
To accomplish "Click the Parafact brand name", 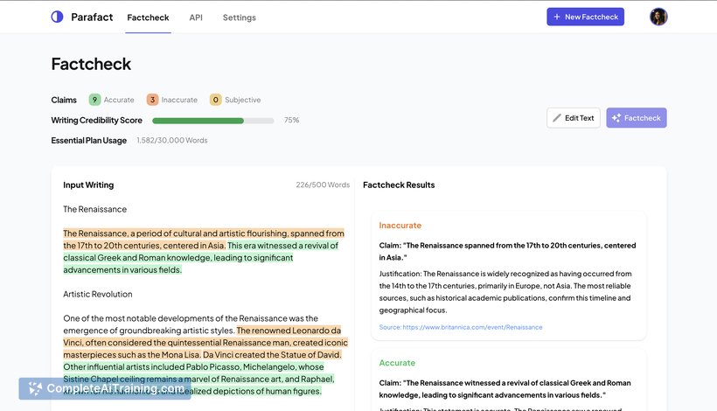I will click(x=92, y=17).
